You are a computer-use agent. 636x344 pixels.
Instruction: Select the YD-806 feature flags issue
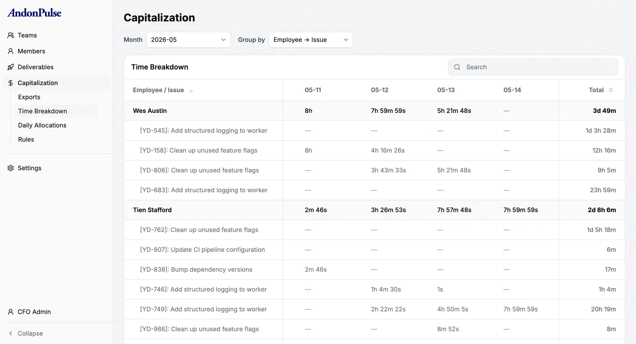200,170
